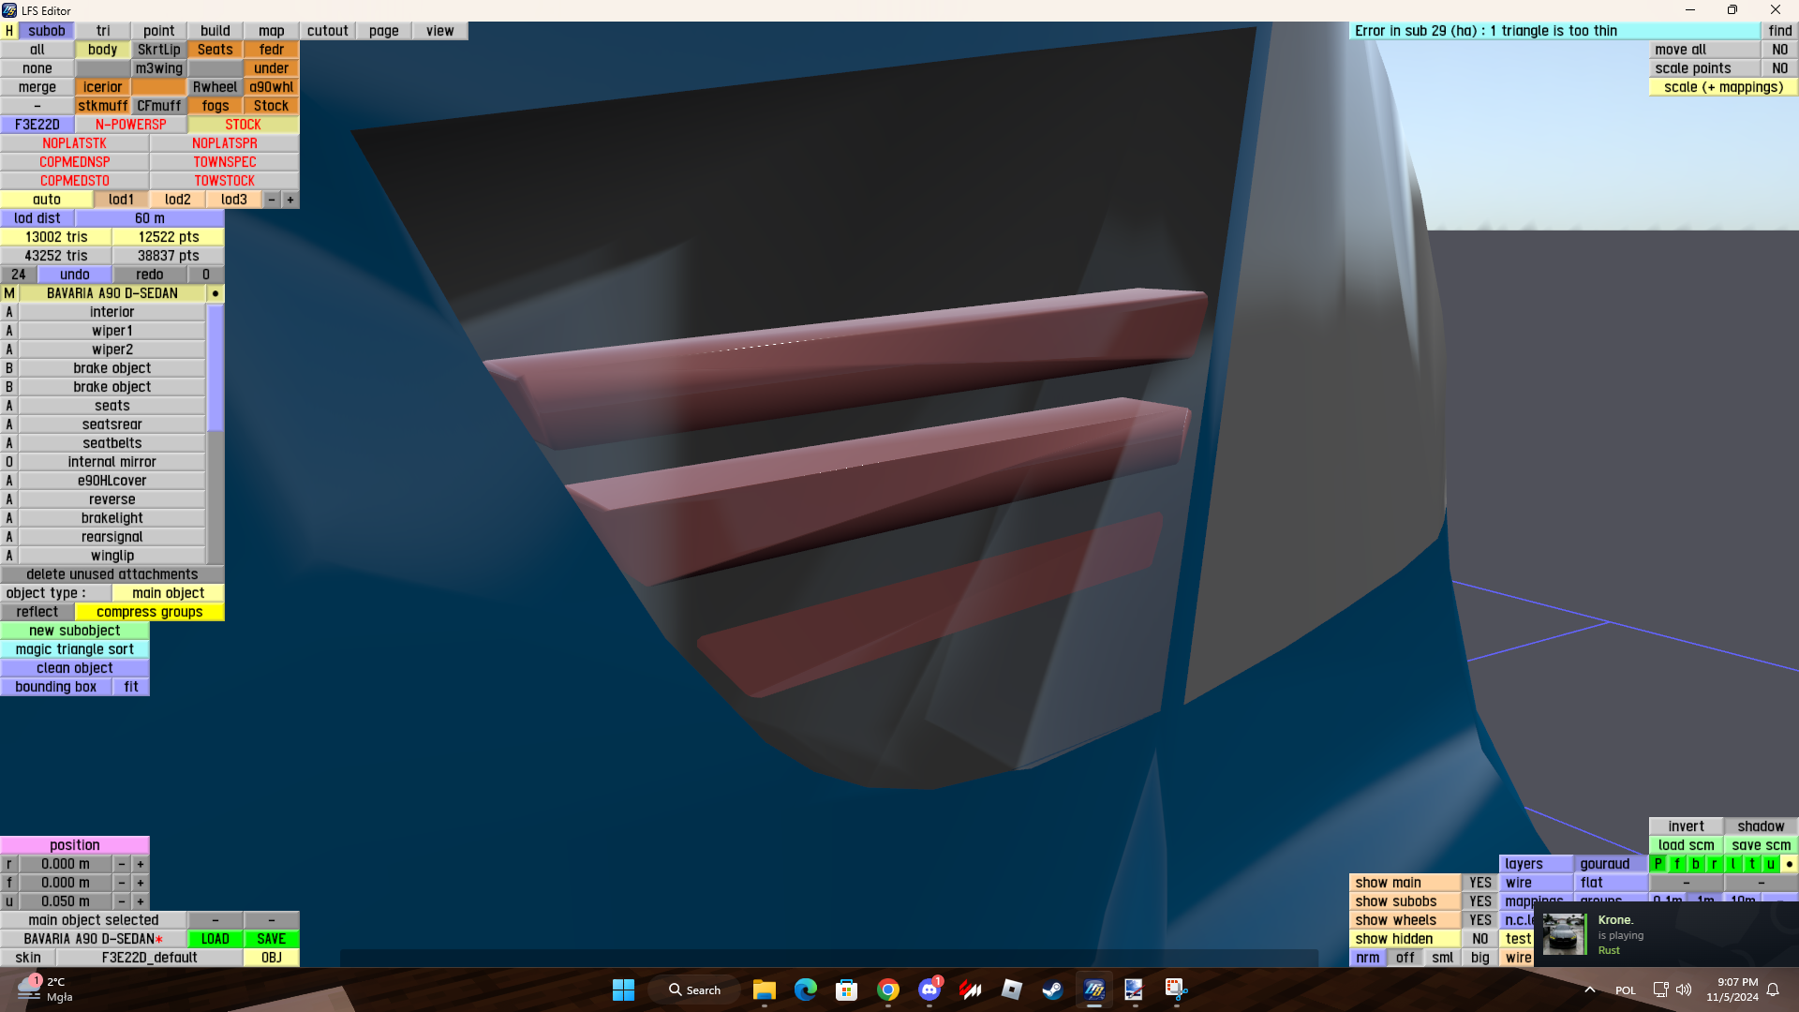Toggle the 'show hidden' NO button
Screen dimensions: 1799x1012
[x=1479, y=939]
